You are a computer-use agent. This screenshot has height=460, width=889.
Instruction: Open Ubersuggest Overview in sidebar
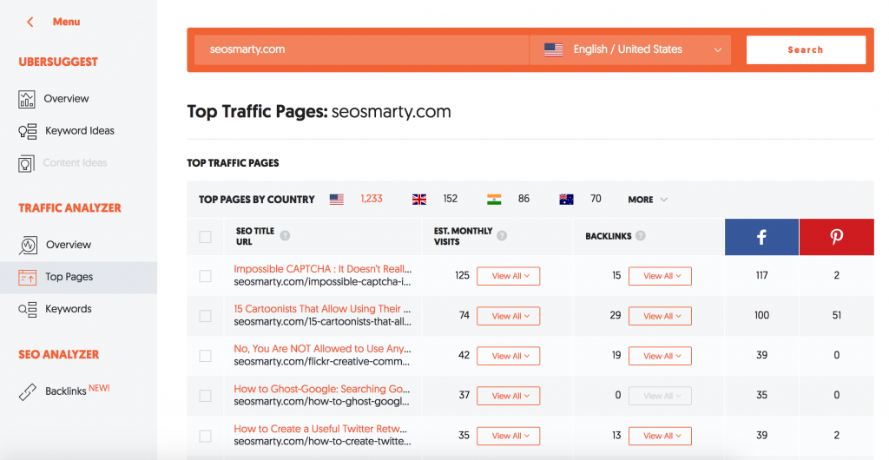point(66,99)
